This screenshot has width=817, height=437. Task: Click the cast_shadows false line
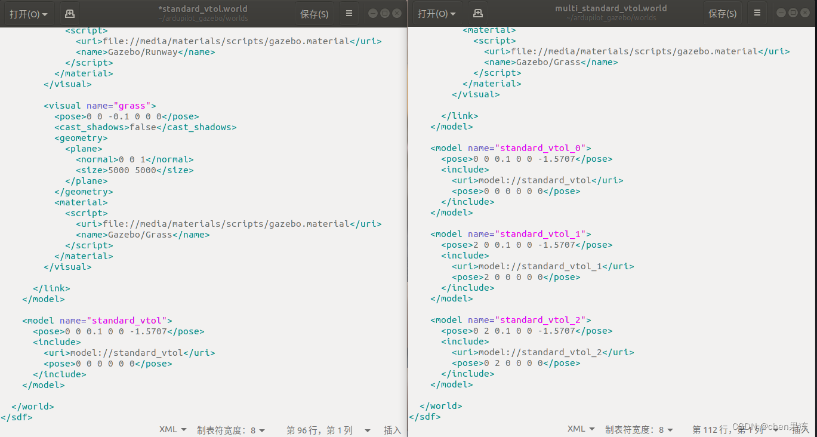pyautogui.click(x=146, y=127)
